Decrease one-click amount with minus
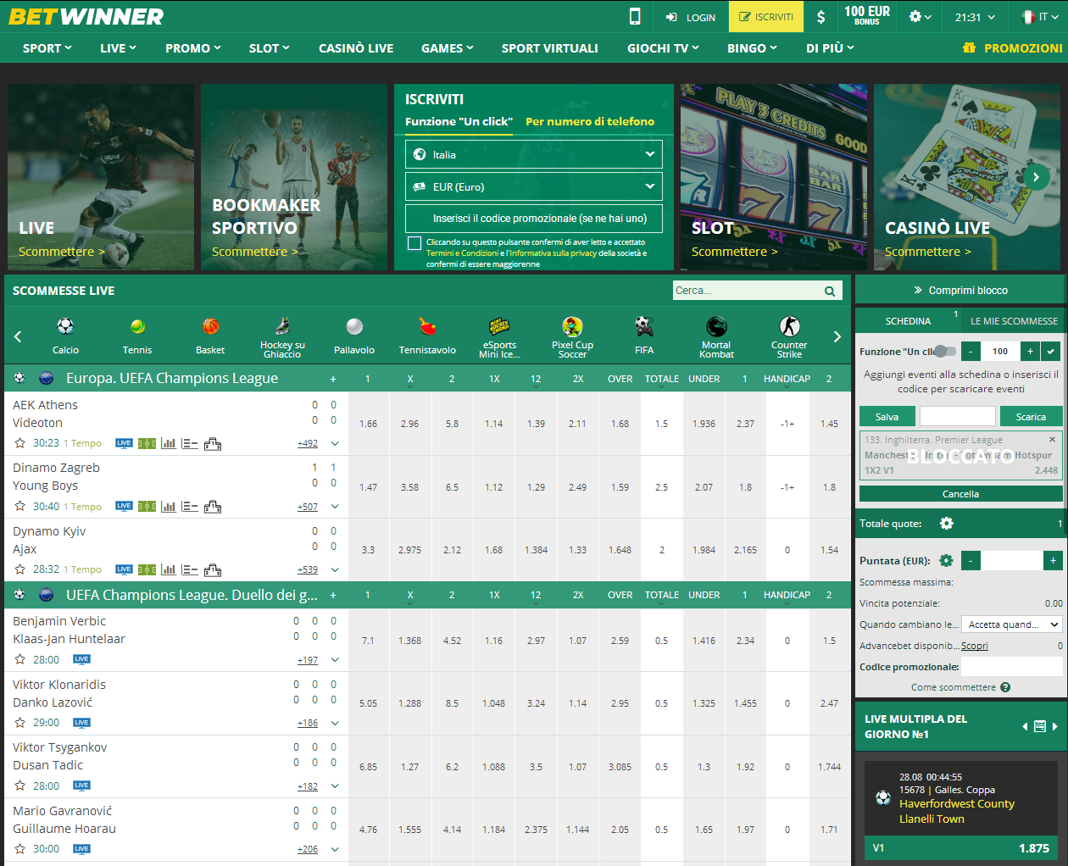 pos(971,351)
